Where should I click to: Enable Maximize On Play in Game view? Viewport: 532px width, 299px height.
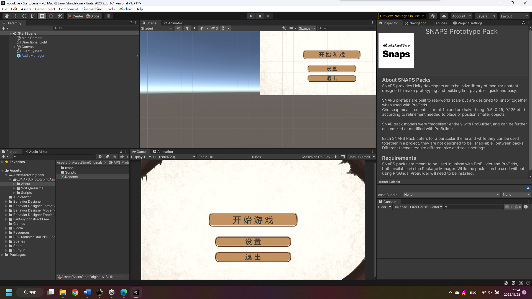pyautogui.click(x=316, y=157)
